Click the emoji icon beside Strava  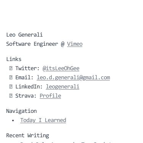click(x=11, y=96)
